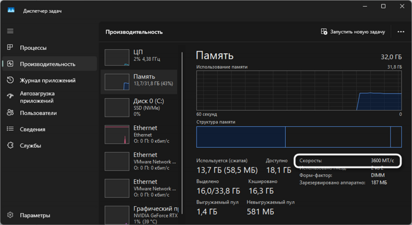The image size is (412, 225).
Task: Click the Users people icon
Action: coord(10,112)
